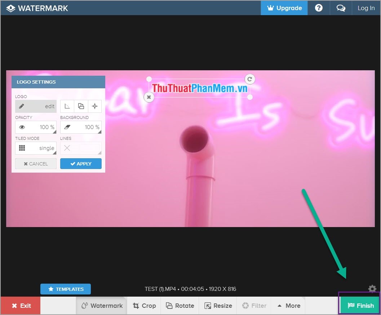Image resolution: width=381 pixels, height=315 pixels.
Task: Remove the watermark using the X handle
Action: [x=149, y=97]
